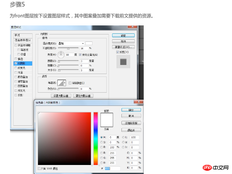Click the choke (阻塞) slider
232x174 pixels.
(68, 65)
